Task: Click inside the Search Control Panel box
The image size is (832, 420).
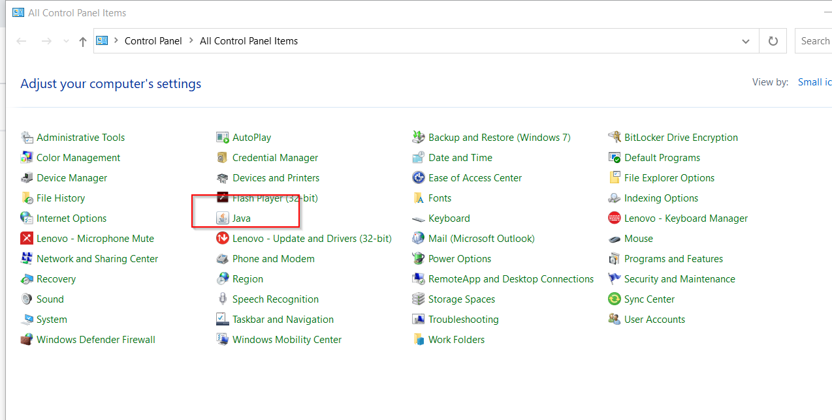Action: pos(815,41)
